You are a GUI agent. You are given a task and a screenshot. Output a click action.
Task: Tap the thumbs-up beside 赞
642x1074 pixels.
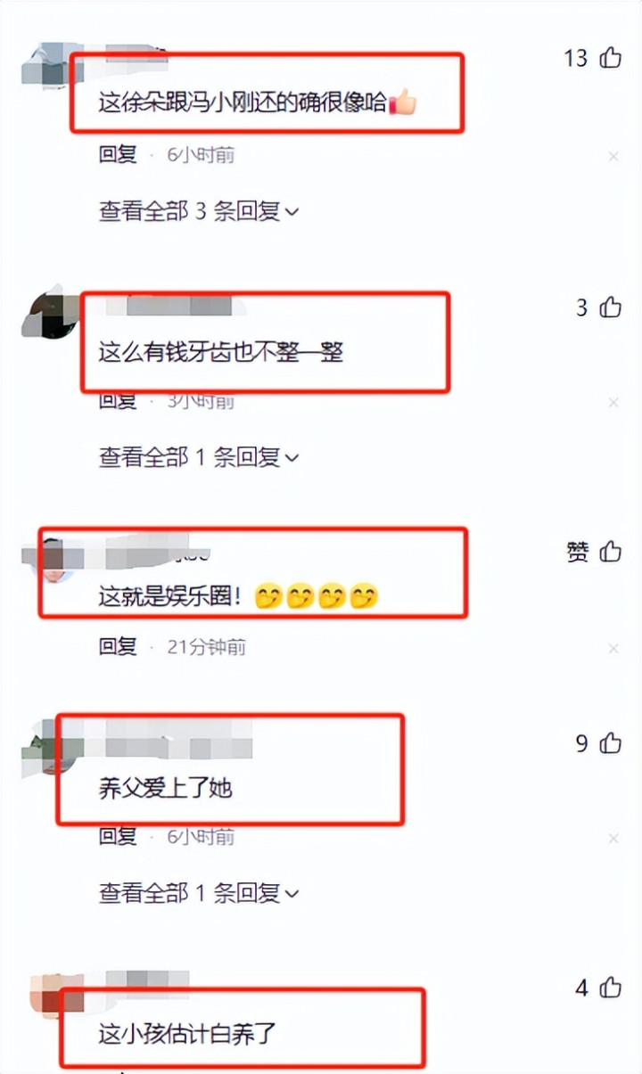(x=611, y=552)
